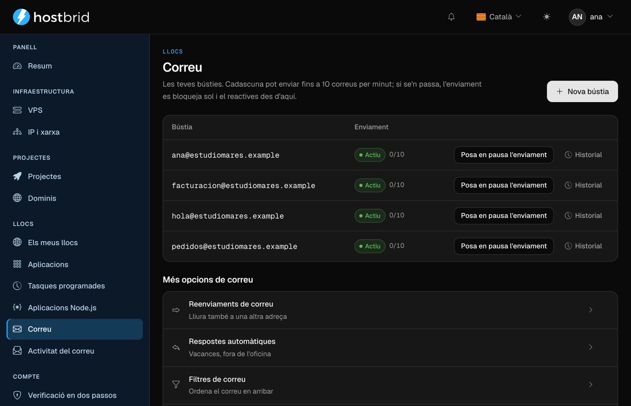Click the Activitat del correu icon
The height and width of the screenshot is (406, 631).
coord(17,351)
